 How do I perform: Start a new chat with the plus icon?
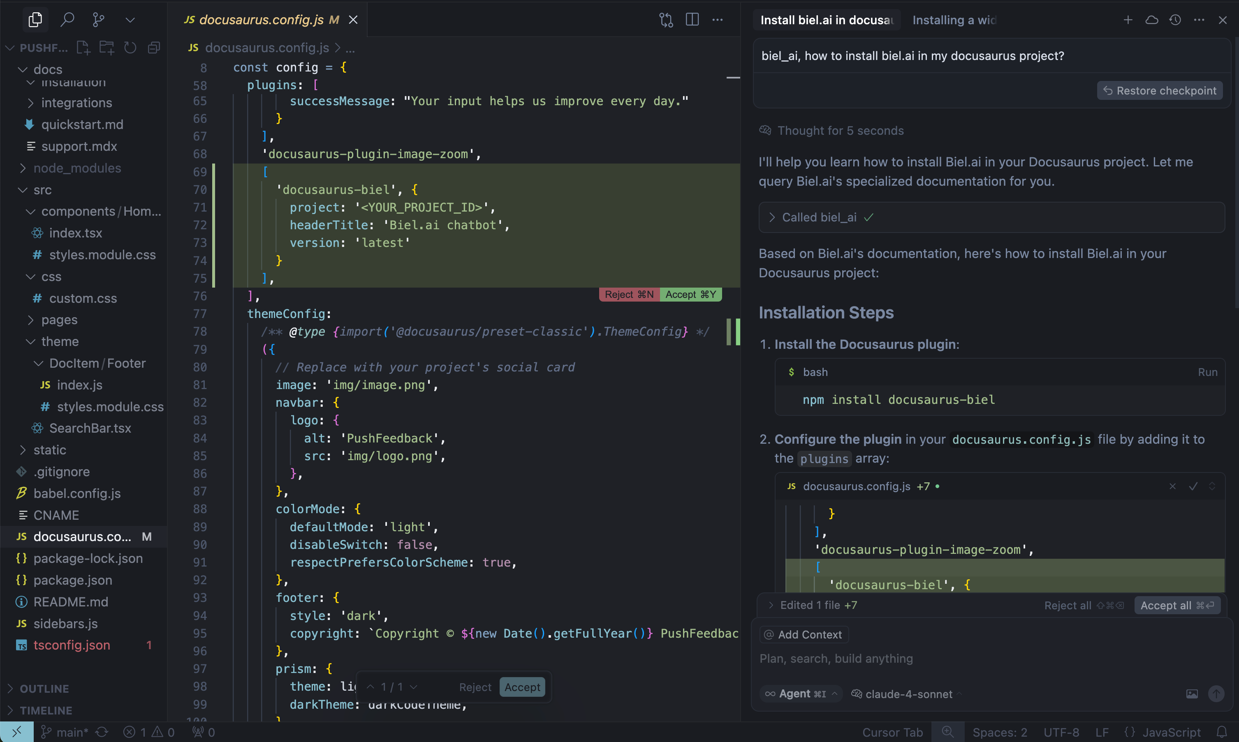pyautogui.click(x=1128, y=20)
